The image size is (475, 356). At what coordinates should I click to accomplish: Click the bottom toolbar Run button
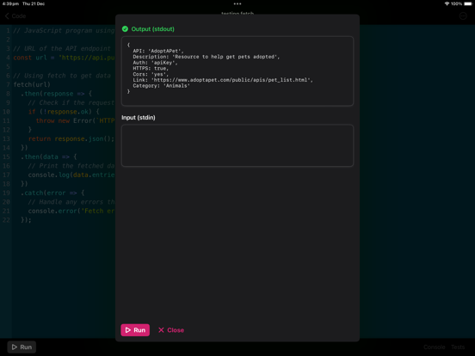tap(22, 347)
